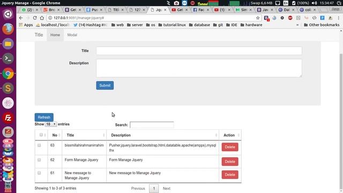Focus the Description textarea

(x=199, y=68)
